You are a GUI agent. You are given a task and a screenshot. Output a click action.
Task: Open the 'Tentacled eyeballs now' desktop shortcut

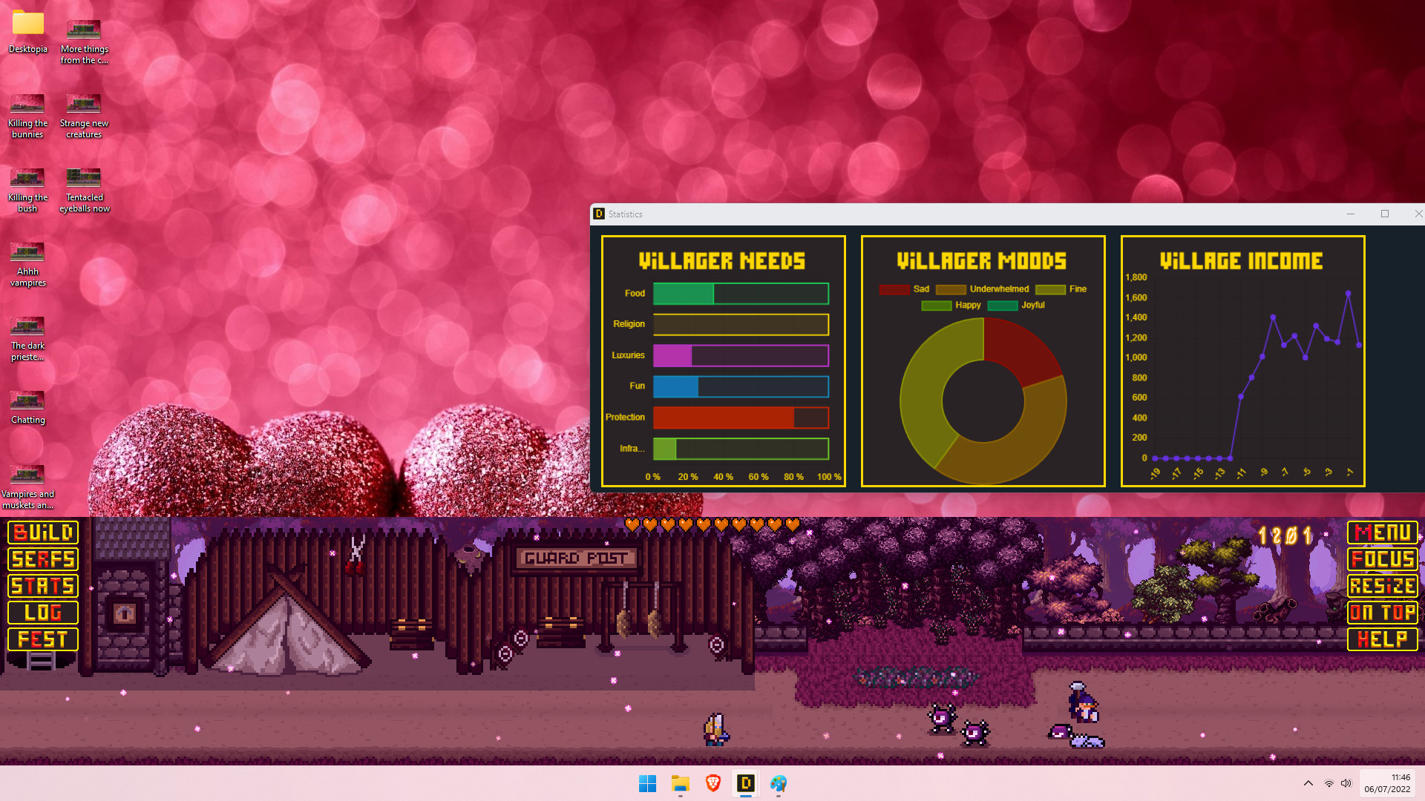(83, 178)
